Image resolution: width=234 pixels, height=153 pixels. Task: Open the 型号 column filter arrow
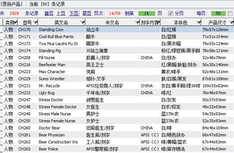[x=35, y=22]
